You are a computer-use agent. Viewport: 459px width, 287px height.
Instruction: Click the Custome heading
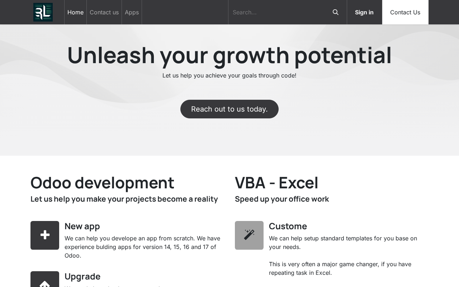point(288,226)
